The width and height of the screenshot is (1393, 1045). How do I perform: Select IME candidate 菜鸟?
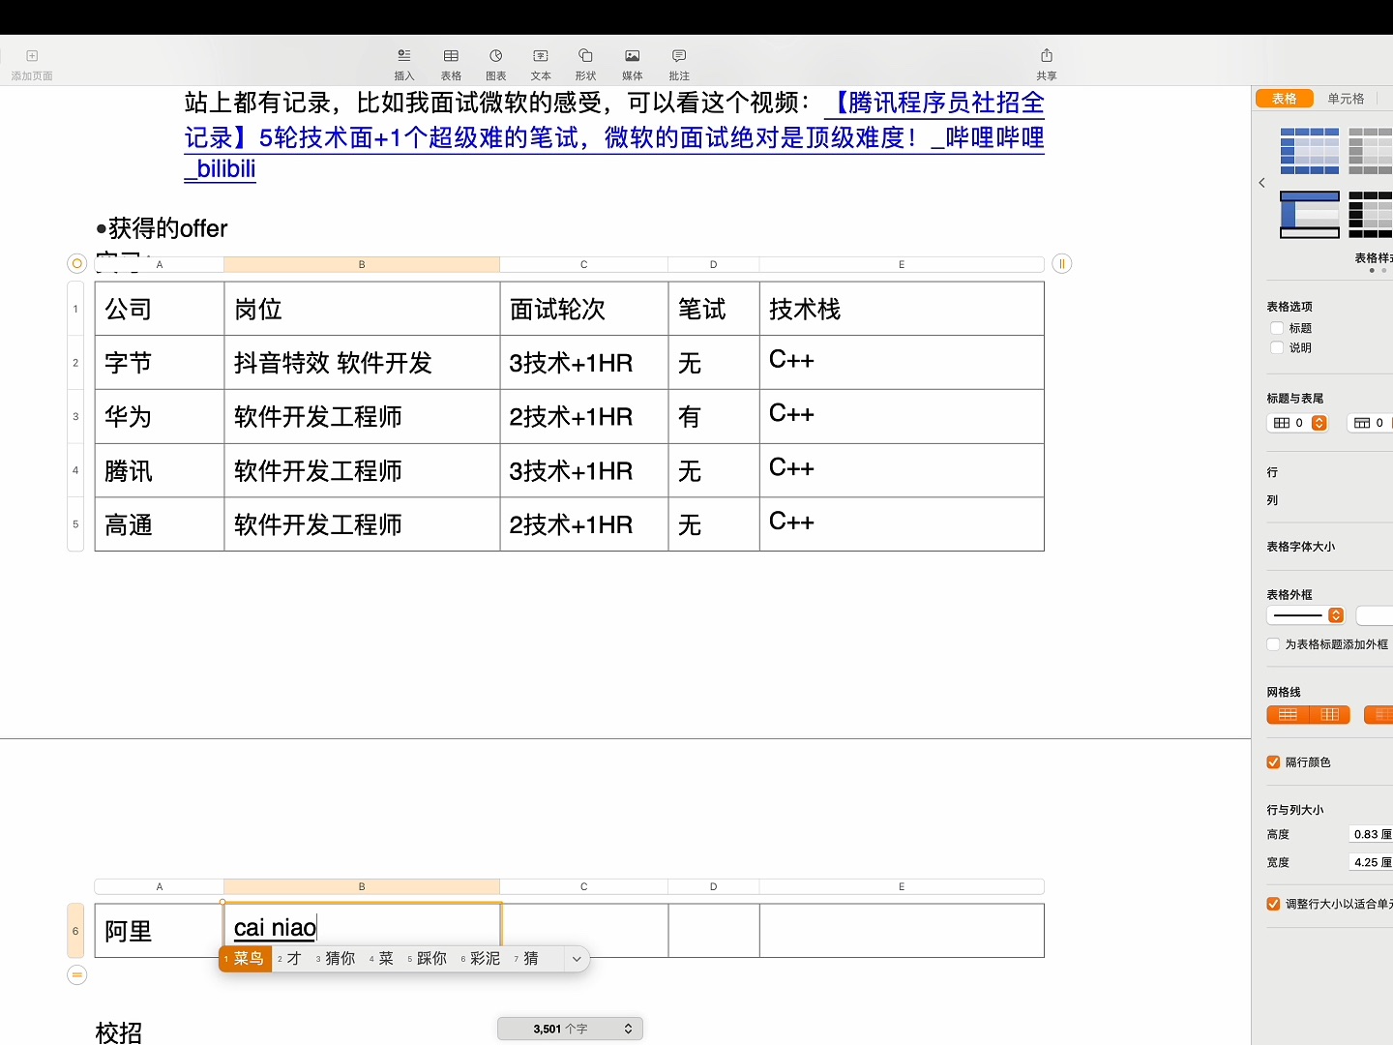(x=246, y=959)
